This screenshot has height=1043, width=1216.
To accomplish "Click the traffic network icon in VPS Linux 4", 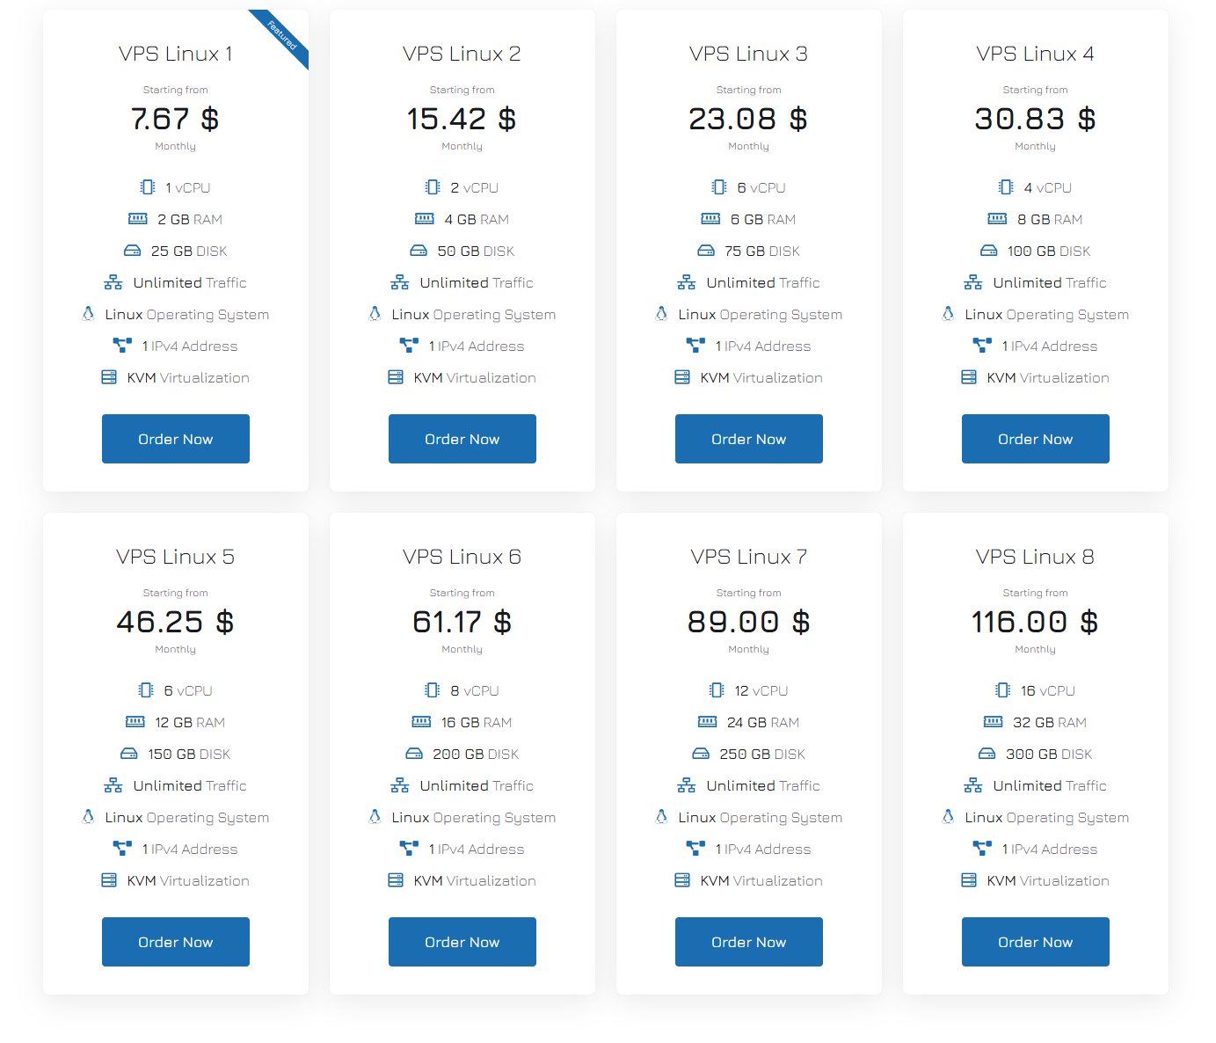I will (x=973, y=282).
